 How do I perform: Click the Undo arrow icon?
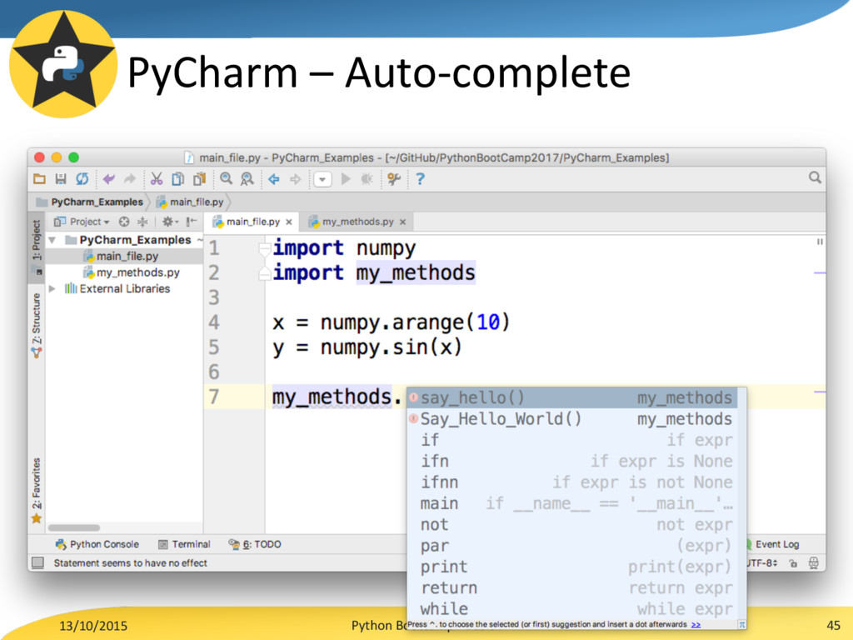(109, 179)
